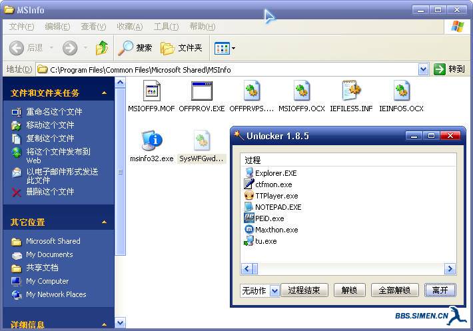
Task: Click the Unlocker wand title icon
Action: click(x=239, y=136)
